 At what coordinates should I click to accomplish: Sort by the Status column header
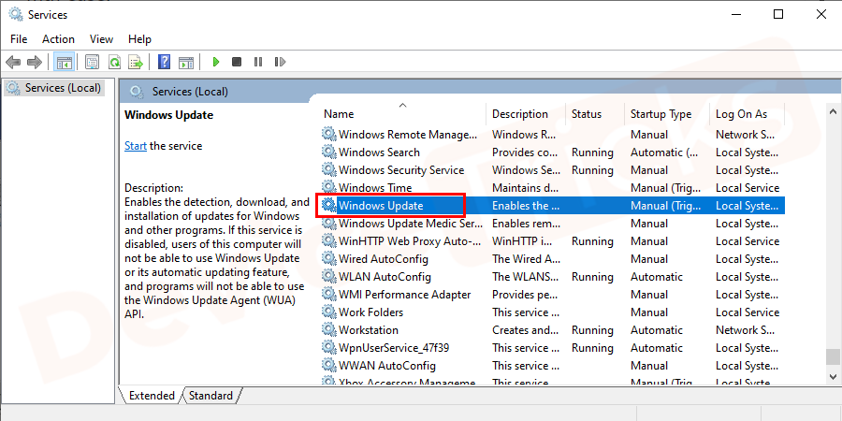pyautogui.click(x=587, y=114)
